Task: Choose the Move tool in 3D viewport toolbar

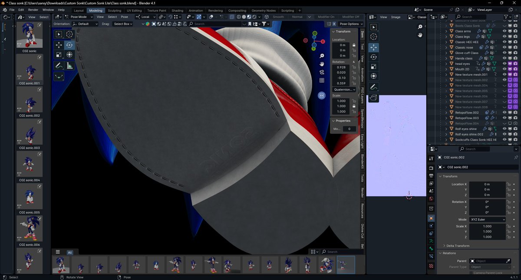Action: click(59, 45)
